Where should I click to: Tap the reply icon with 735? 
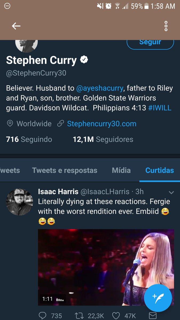coord(43,316)
